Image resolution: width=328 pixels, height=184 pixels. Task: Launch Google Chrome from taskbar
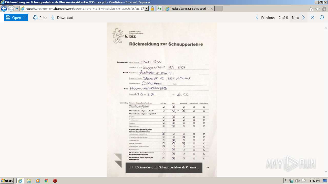pos(46,181)
